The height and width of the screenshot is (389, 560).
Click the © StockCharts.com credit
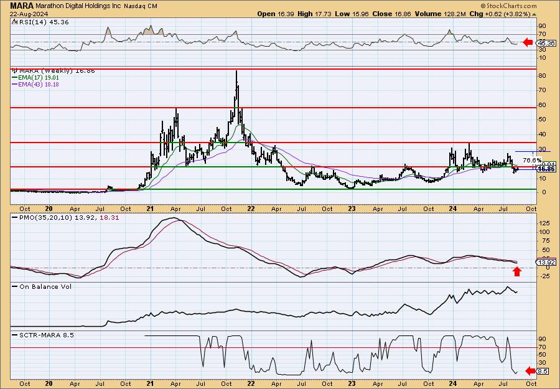508,6
